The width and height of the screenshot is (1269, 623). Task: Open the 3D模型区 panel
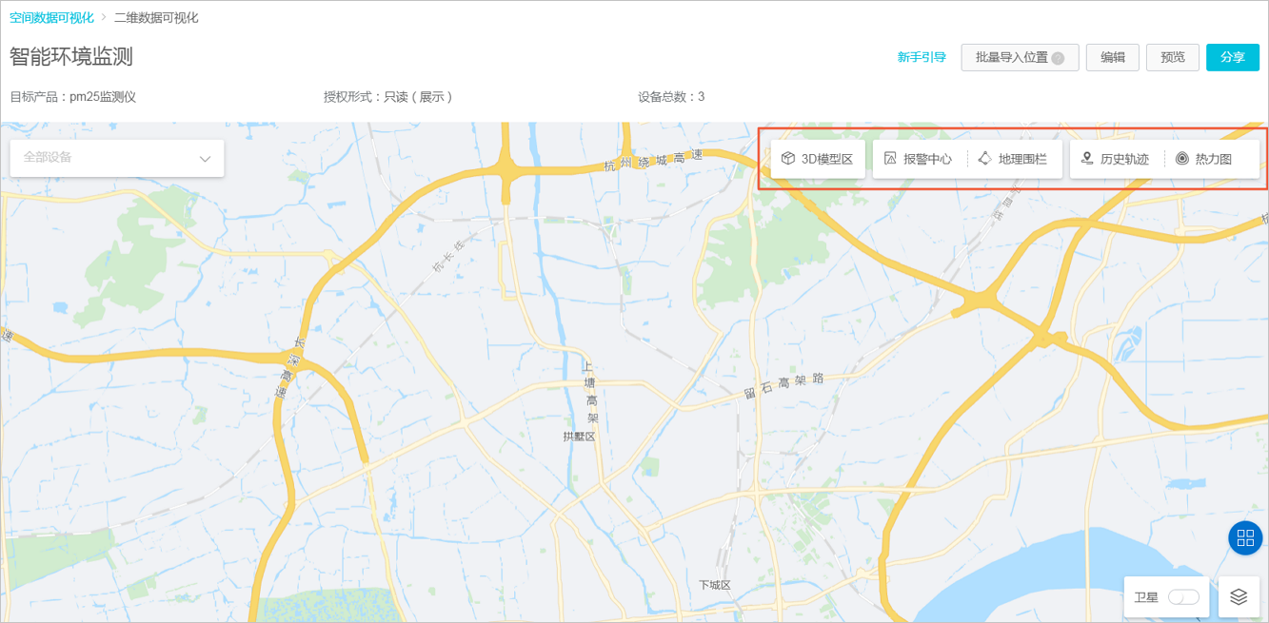pyautogui.click(x=817, y=159)
